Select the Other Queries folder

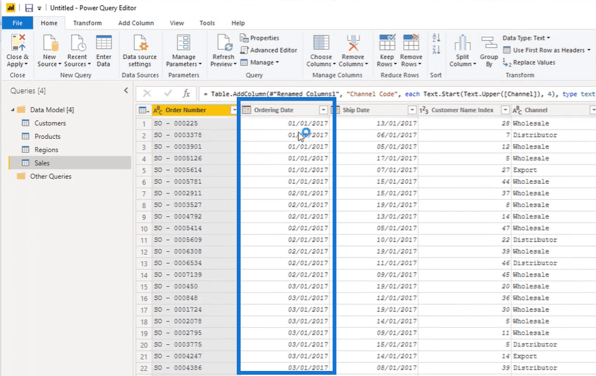point(51,176)
